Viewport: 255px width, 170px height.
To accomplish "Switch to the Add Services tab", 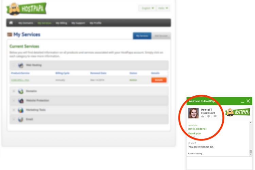I will coord(161,36).
